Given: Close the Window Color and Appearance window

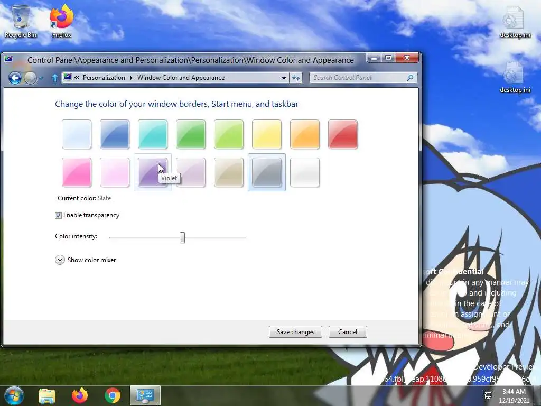Looking at the screenshot, I should 407,58.
